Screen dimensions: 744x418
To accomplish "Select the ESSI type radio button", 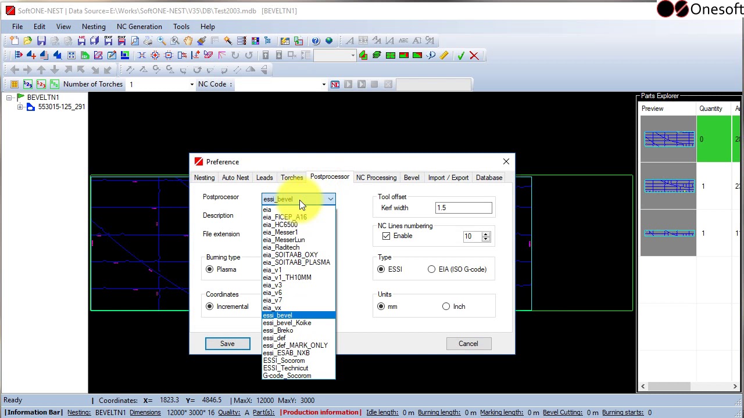I will point(381,269).
